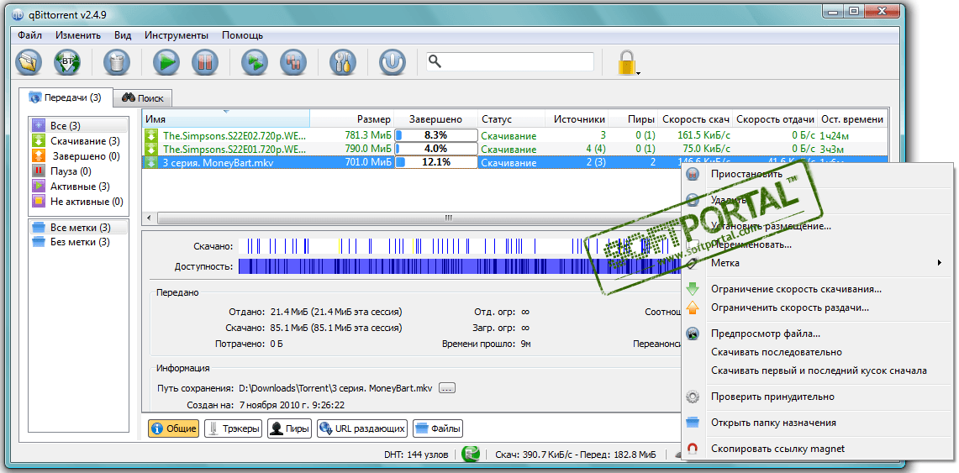Choose Предпросмотр файла in context menu
The height and width of the screenshot is (473, 959).
[817, 334]
